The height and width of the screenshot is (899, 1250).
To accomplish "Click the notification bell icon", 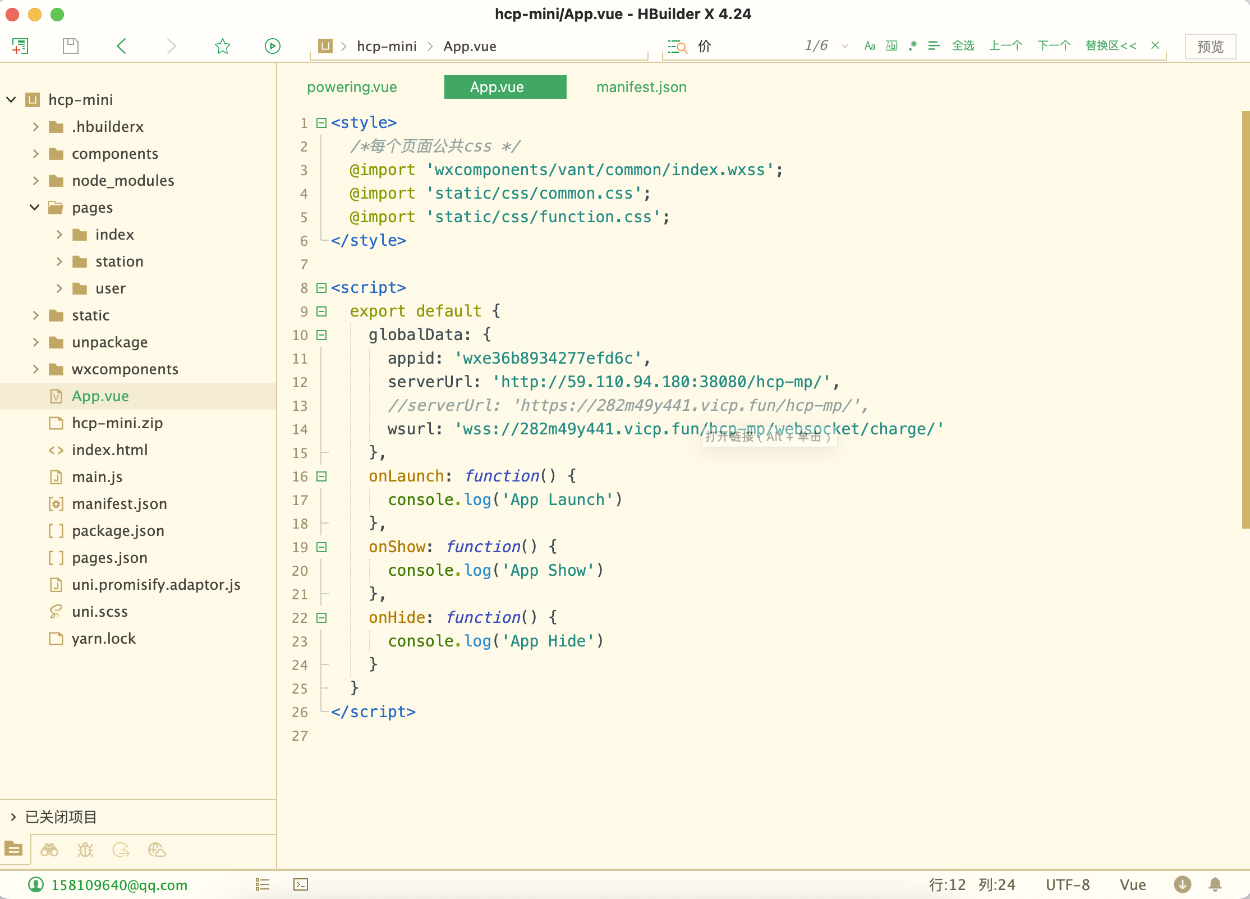I will click(1215, 884).
